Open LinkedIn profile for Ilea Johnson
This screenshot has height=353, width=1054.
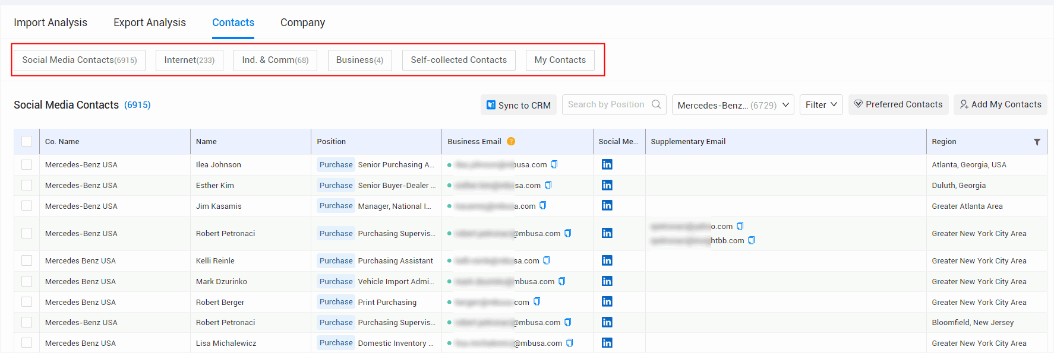pos(607,164)
